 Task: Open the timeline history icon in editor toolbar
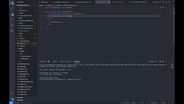coord(163,2)
